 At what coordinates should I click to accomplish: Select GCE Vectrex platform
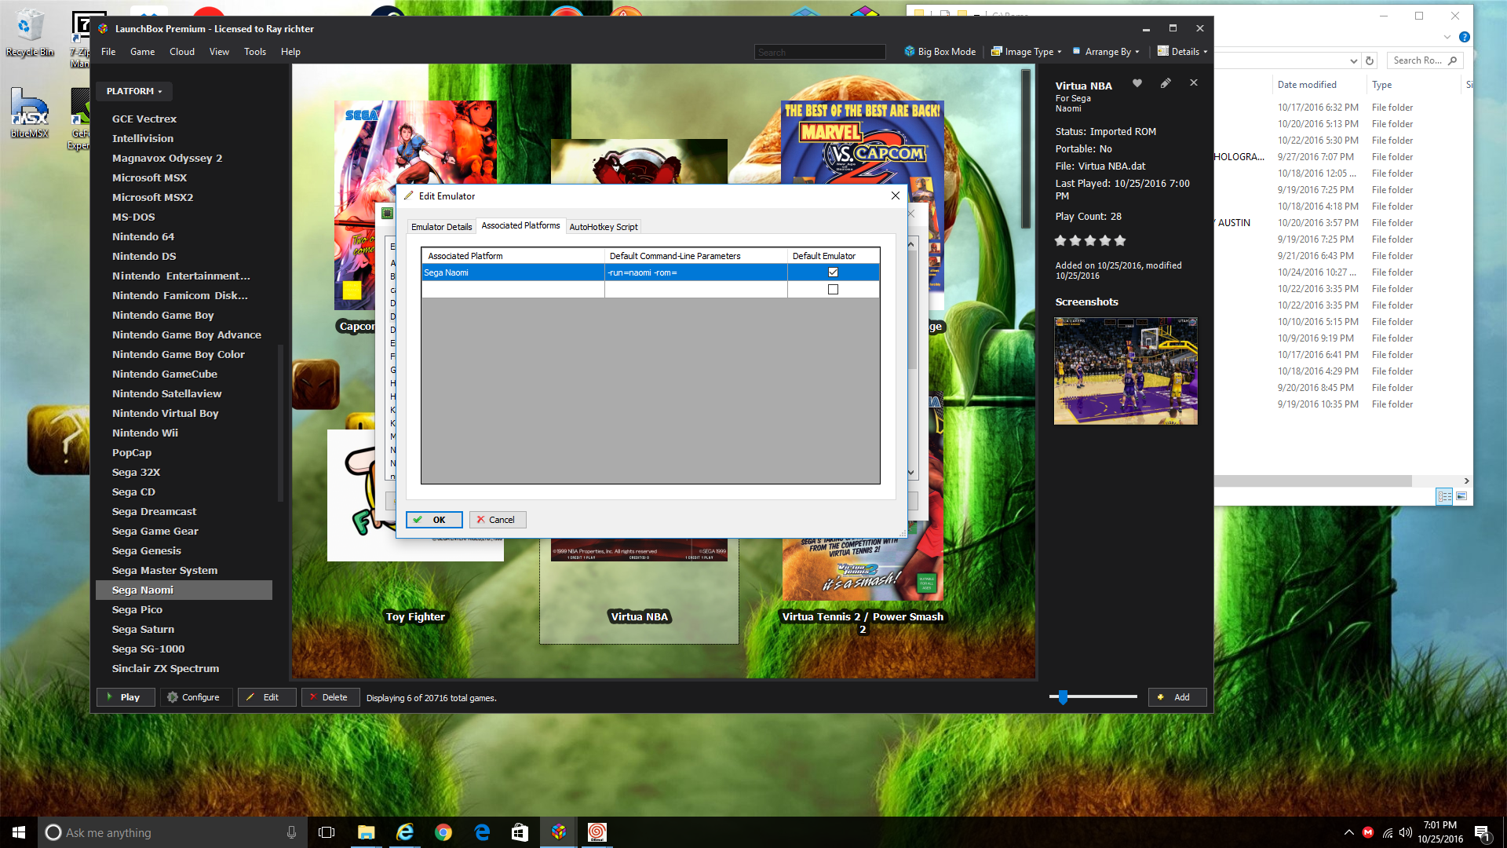144,119
